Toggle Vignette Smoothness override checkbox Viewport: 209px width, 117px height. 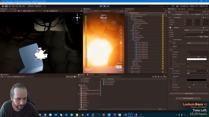(171, 87)
